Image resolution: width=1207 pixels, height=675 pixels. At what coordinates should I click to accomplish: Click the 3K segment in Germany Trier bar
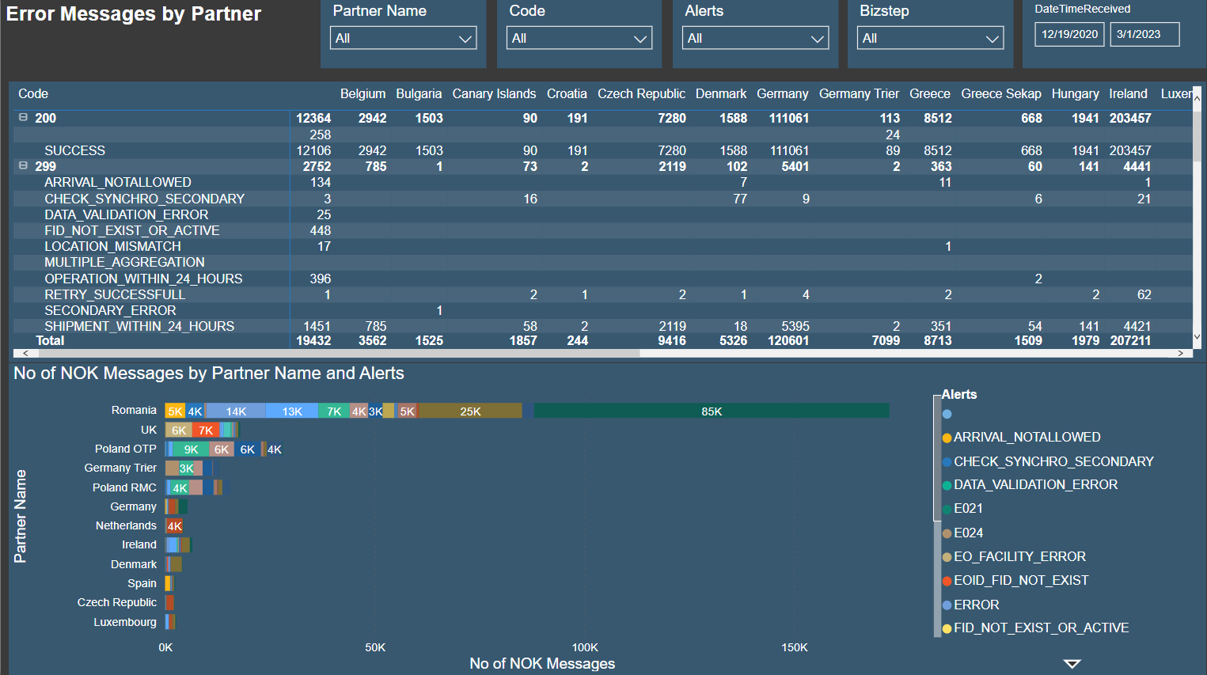tap(187, 468)
